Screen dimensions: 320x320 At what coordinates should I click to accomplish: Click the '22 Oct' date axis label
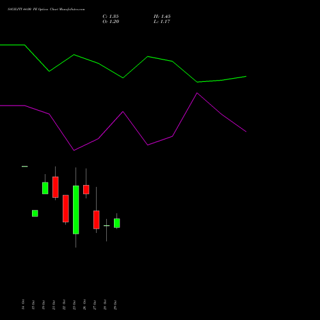[x=64, y=305]
